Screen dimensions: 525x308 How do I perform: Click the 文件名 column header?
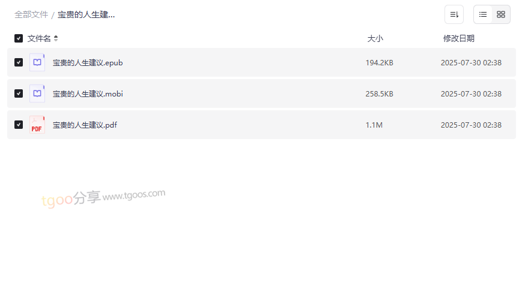39,38
